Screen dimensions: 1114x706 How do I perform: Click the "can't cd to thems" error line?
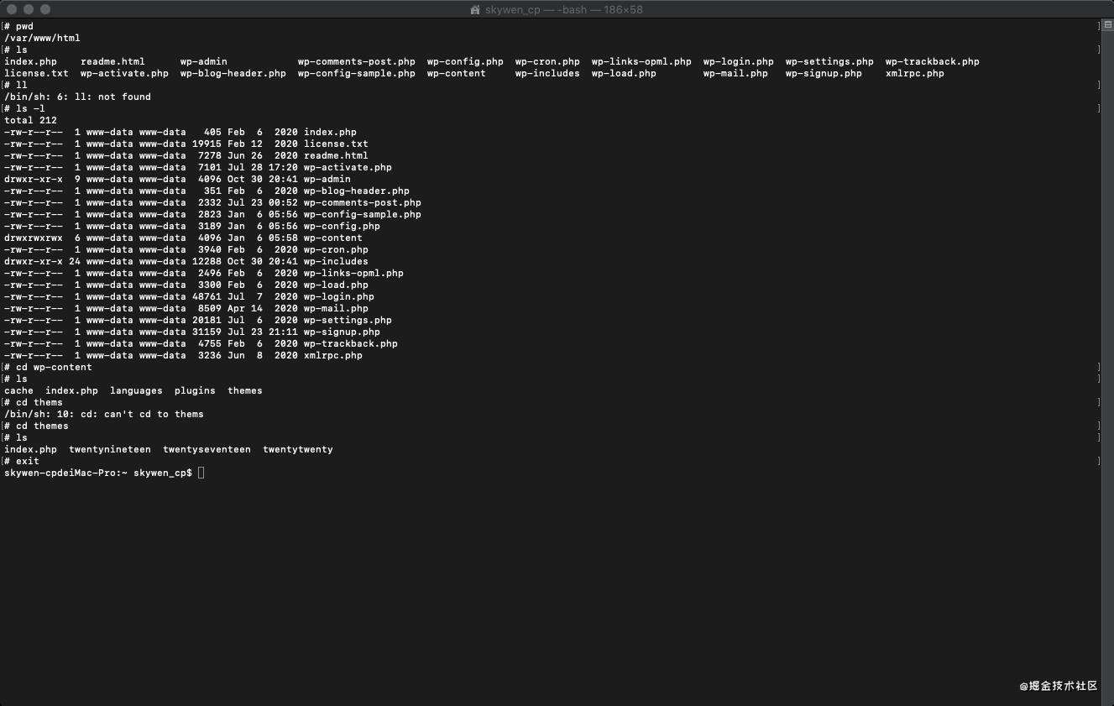coord(104,414)
